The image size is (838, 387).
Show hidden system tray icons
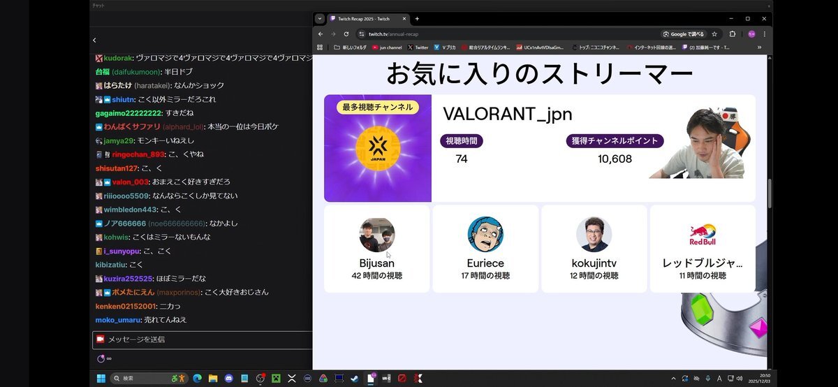(x=674, y=379)
